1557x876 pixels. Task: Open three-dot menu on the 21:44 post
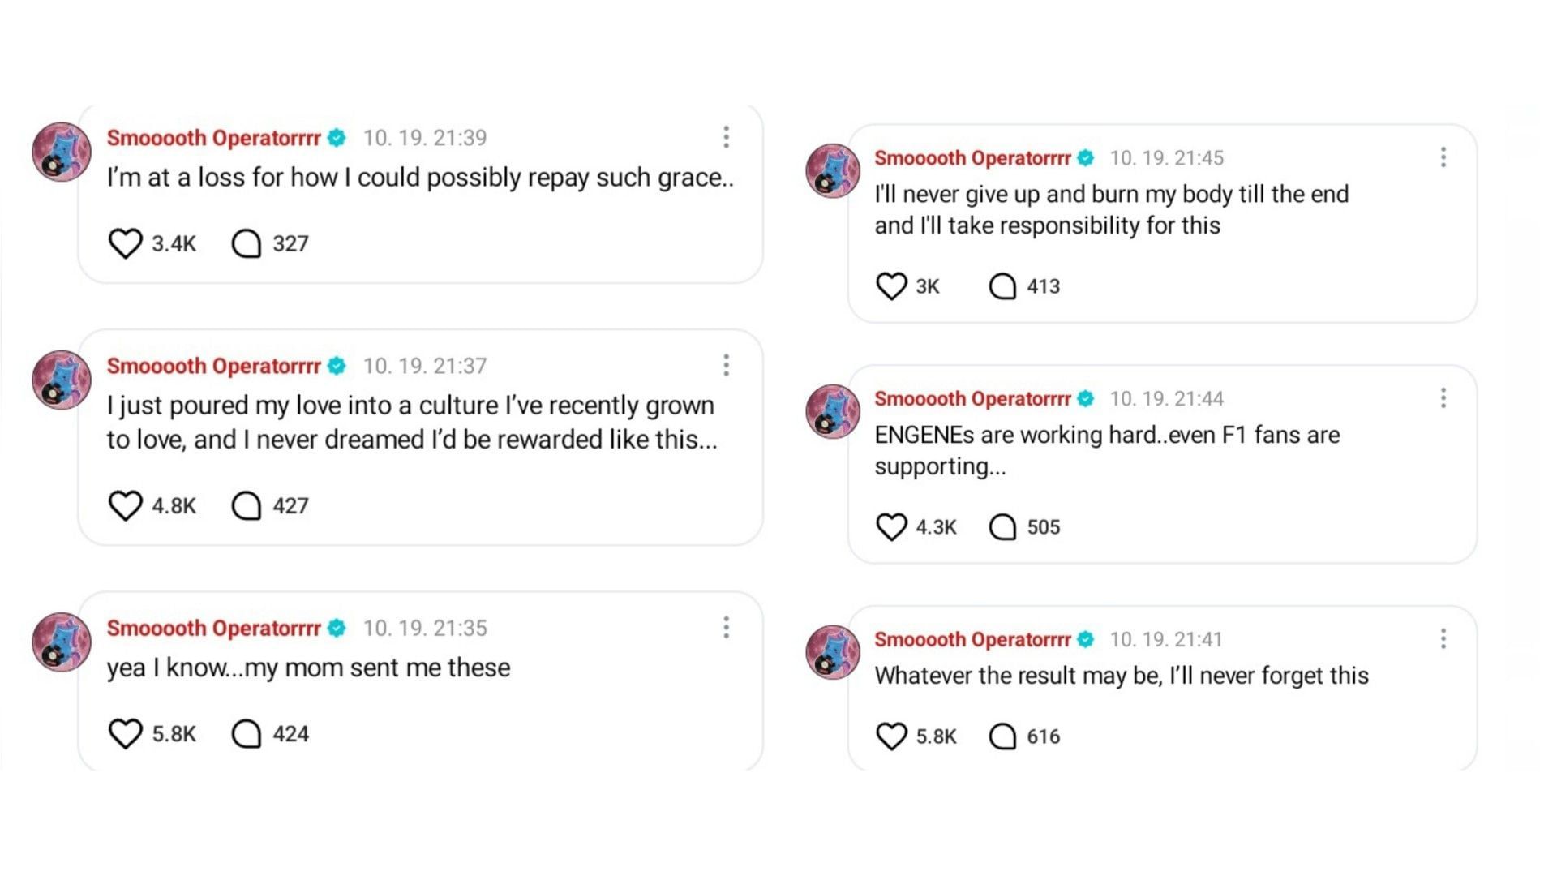click(1443, 398)
